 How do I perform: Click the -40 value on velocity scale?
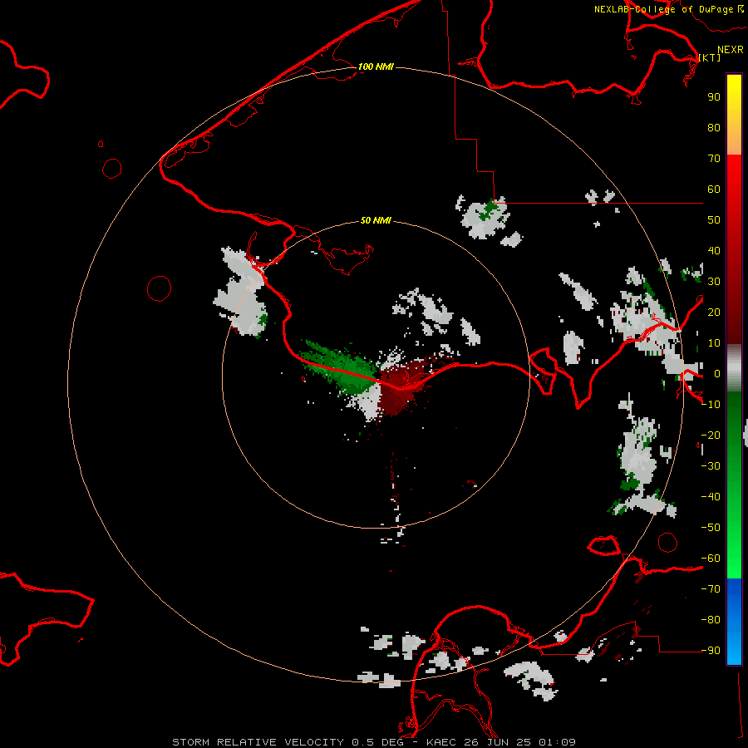[x=711, y=497]
